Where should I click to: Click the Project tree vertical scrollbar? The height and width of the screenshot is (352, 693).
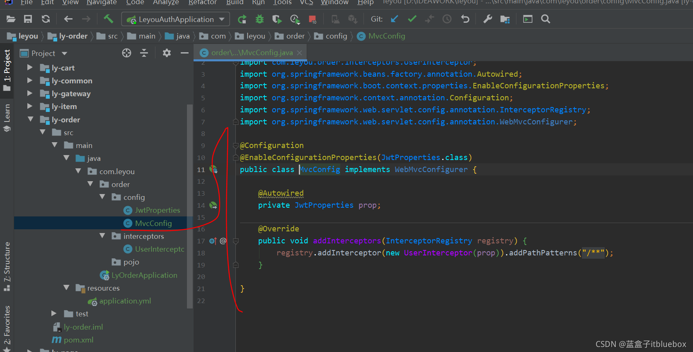click(190, 206)
